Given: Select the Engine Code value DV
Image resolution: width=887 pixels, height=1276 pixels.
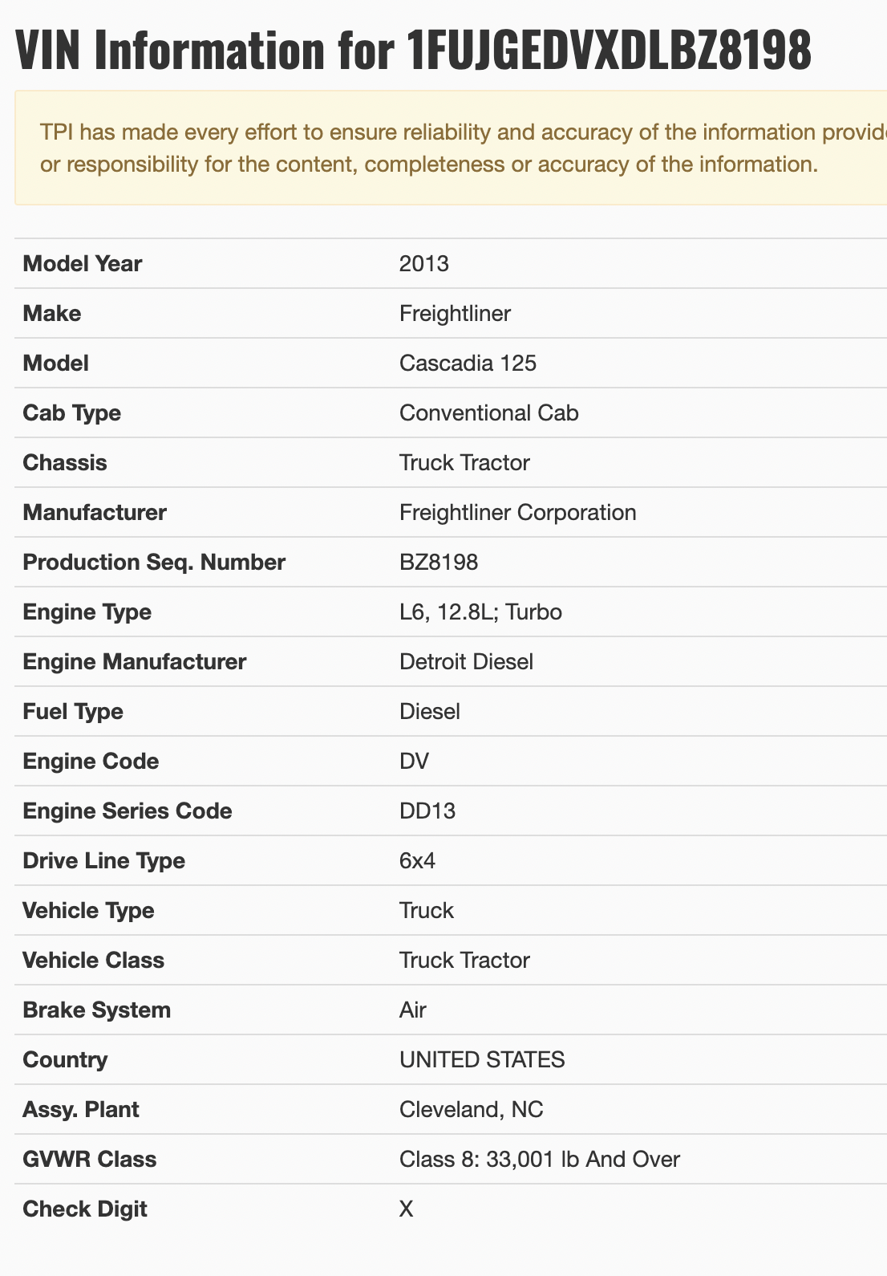Looking at the screenshot, I should point(414,762).
